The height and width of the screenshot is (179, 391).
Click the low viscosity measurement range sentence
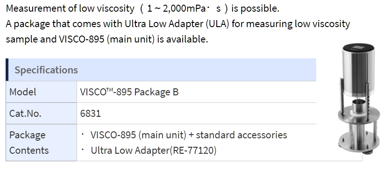click(x=142, y=8)
